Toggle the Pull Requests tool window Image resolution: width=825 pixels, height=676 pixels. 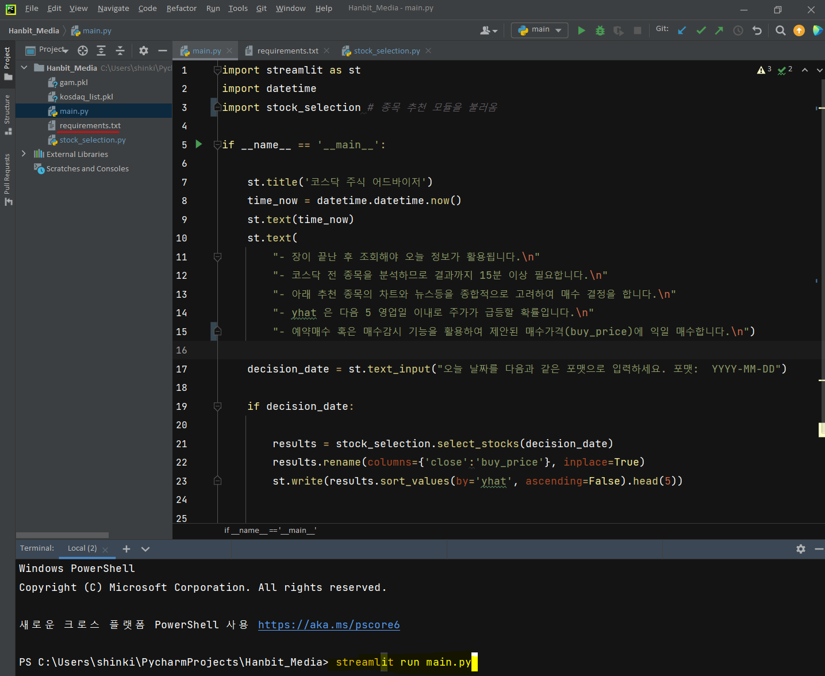coord(7,179)
